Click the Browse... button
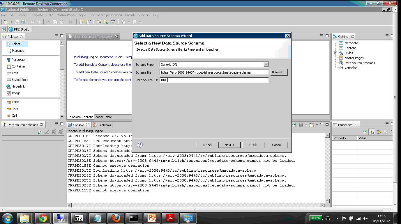401x224 pixels. 279,72
